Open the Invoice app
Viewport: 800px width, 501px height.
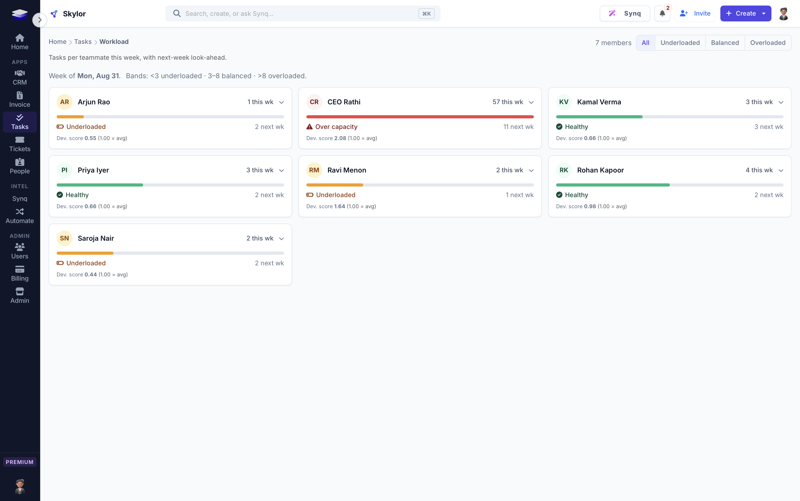[x=20, y=100]
